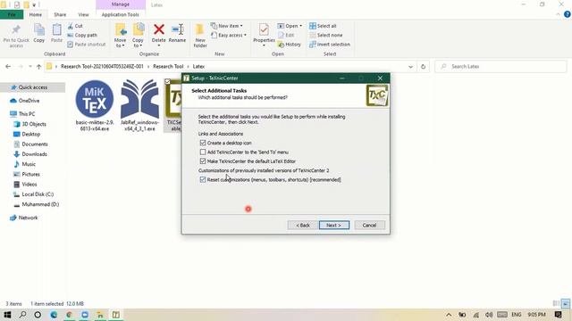Click Invert selection in ribbon

(x=330, y=45)
